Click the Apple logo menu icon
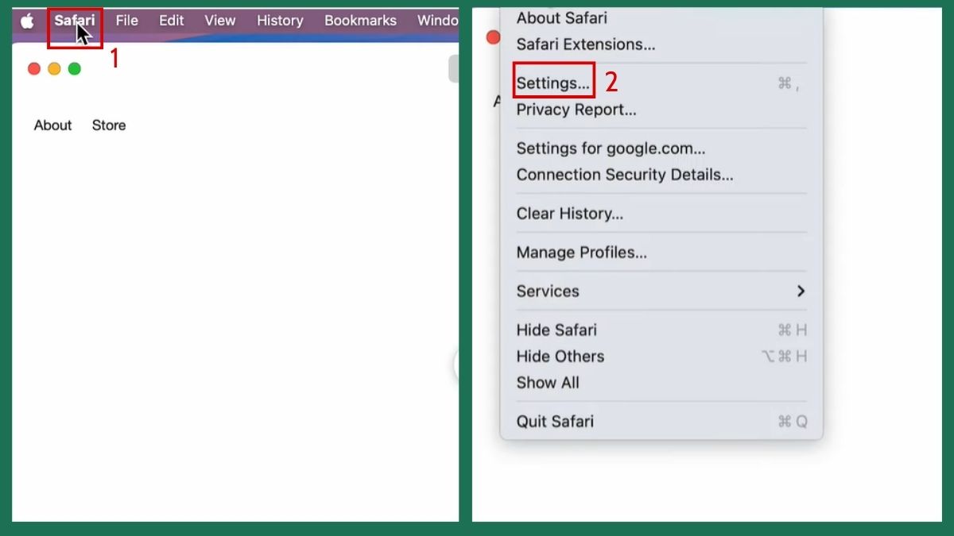 point(27,21)
